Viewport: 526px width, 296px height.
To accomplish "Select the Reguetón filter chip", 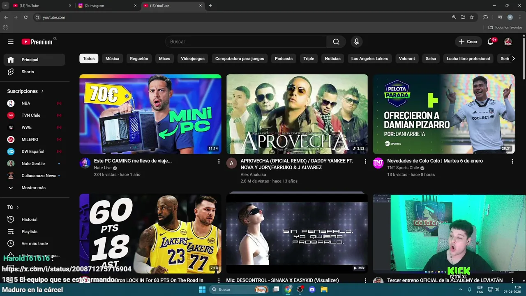I will [x=139, y=58].
